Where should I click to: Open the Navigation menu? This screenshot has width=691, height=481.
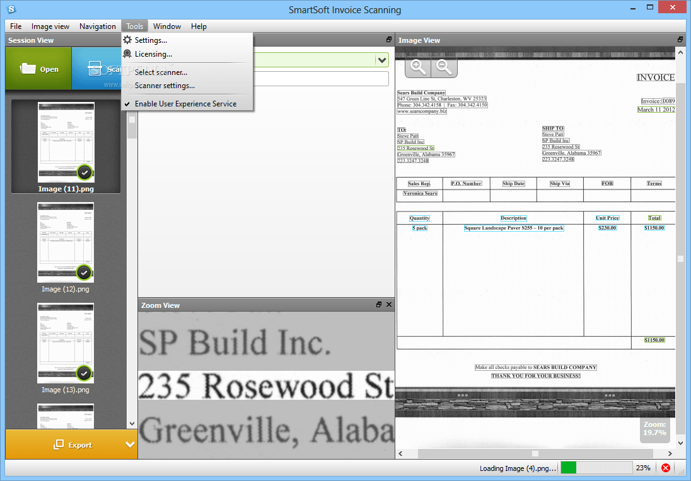(97, 26)
